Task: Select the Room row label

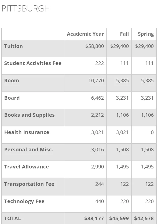Action: click(12, 81)
